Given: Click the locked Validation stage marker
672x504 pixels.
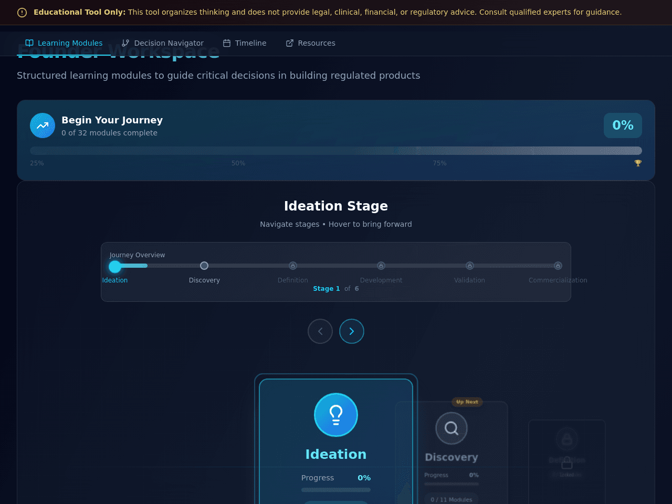Looking at the screenshot, I should (470, 266).
